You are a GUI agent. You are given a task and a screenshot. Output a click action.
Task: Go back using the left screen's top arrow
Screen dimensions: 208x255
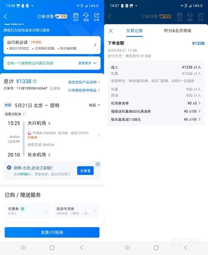tap(5, 16)
